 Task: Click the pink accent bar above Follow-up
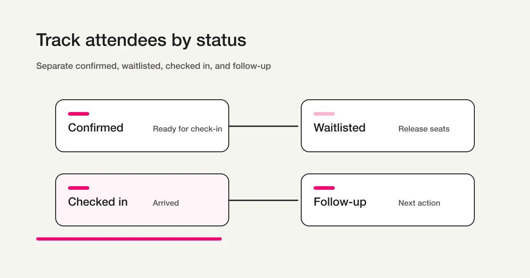(x=324, y=188)
